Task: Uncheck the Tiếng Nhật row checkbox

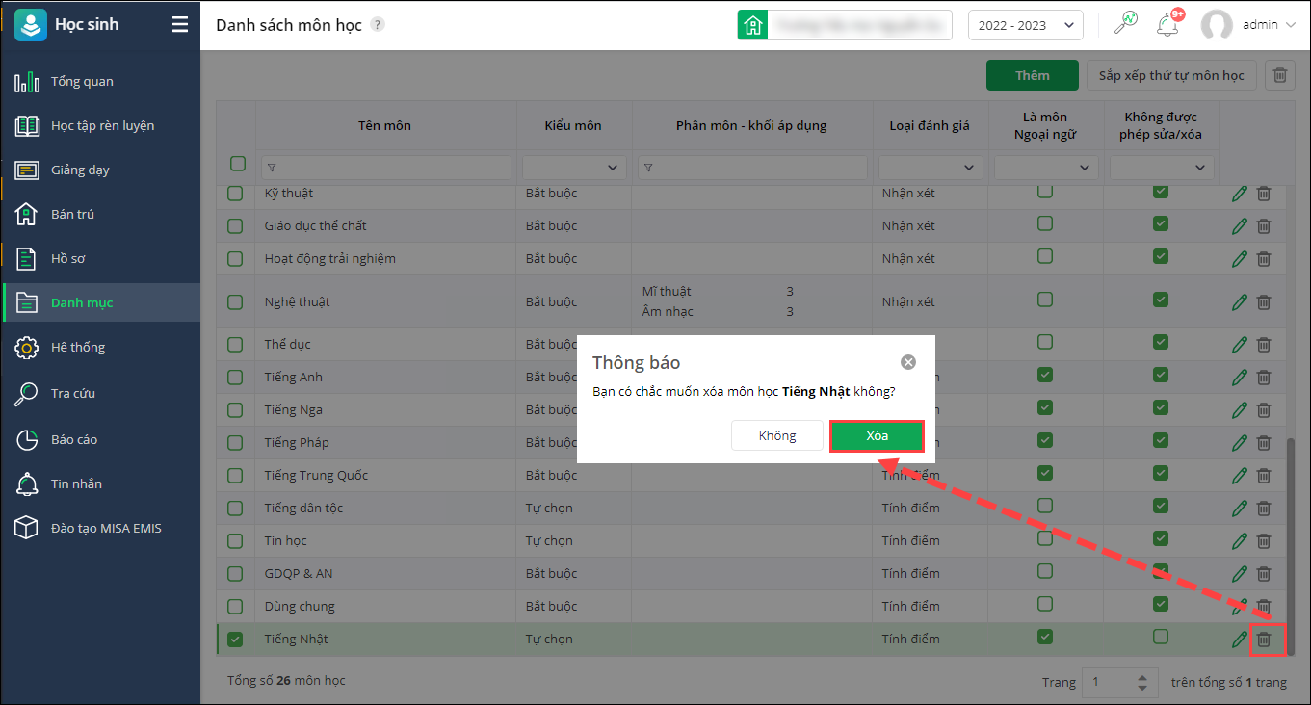Action: 235,639
